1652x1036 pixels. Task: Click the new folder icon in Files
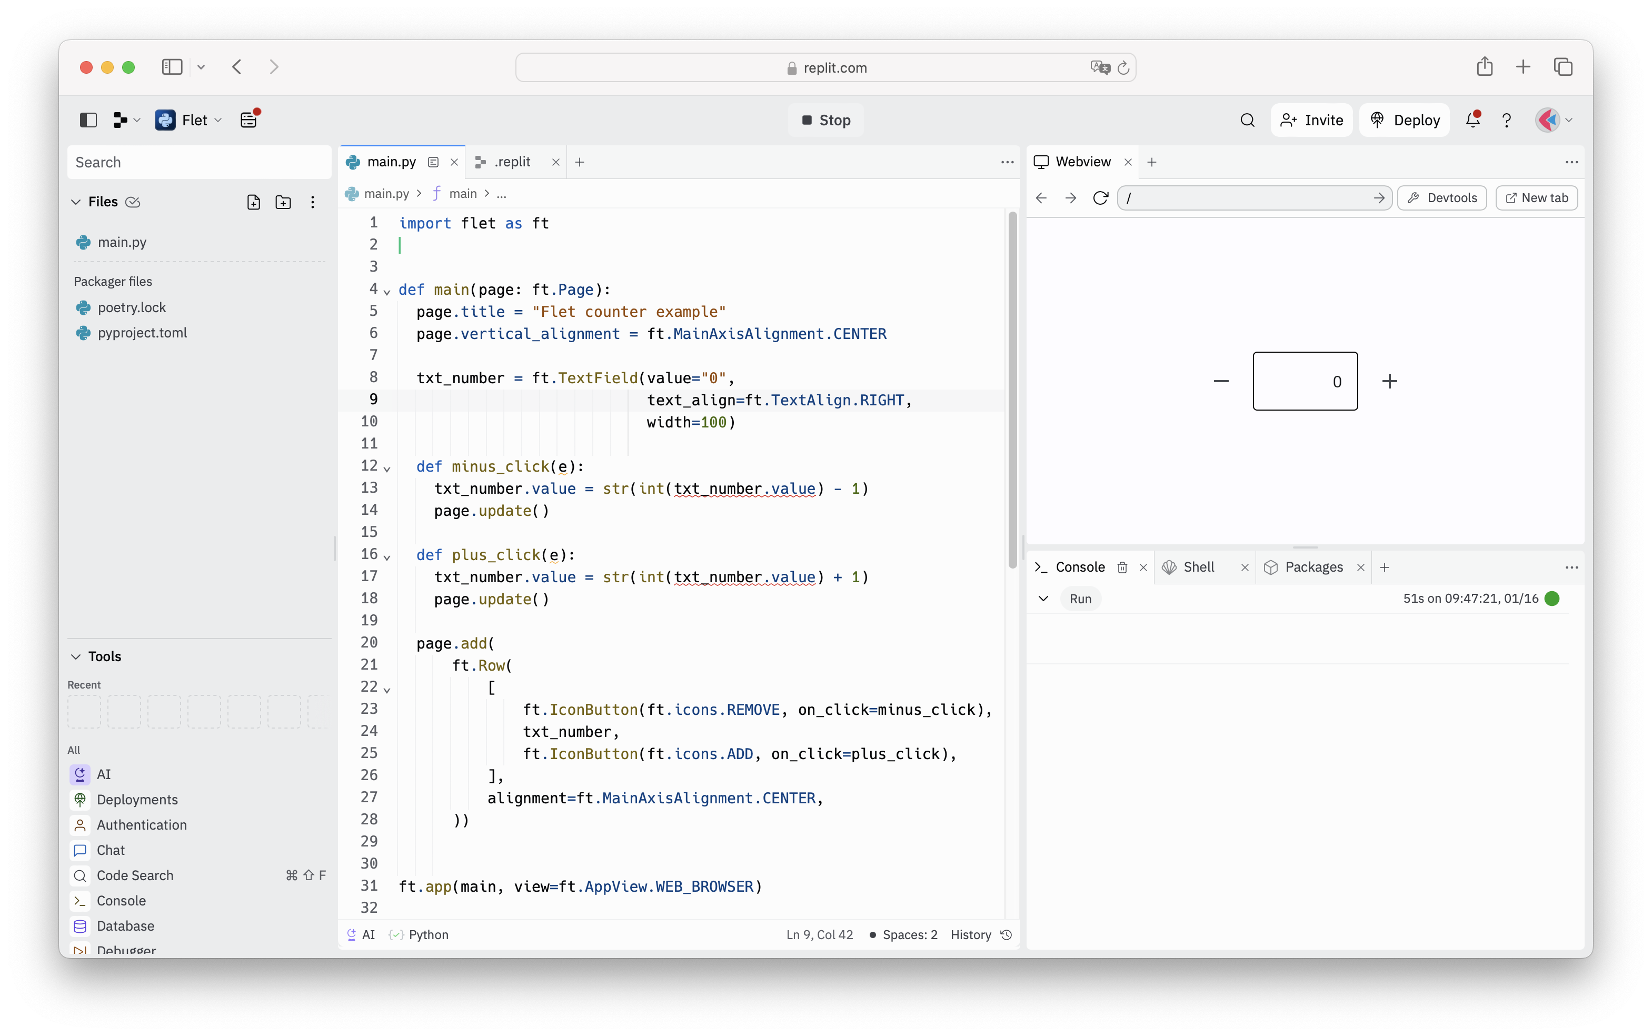[x=283, y=202]
